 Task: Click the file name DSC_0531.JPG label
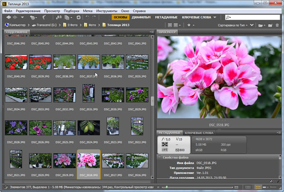click(x=89, y=109)
